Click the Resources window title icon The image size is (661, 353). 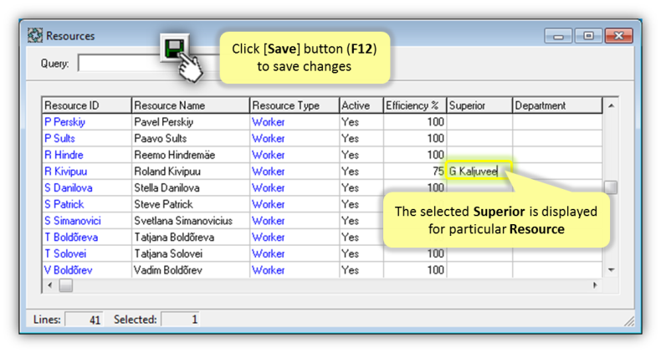(x=35, y=36)
